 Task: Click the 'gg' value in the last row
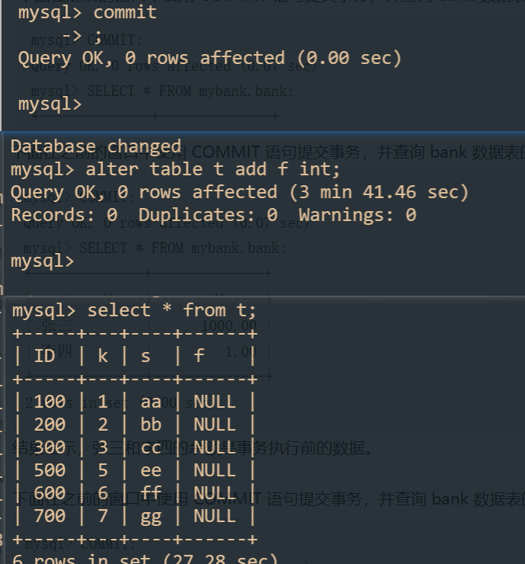pyautogui.click(x=151, y=516)
